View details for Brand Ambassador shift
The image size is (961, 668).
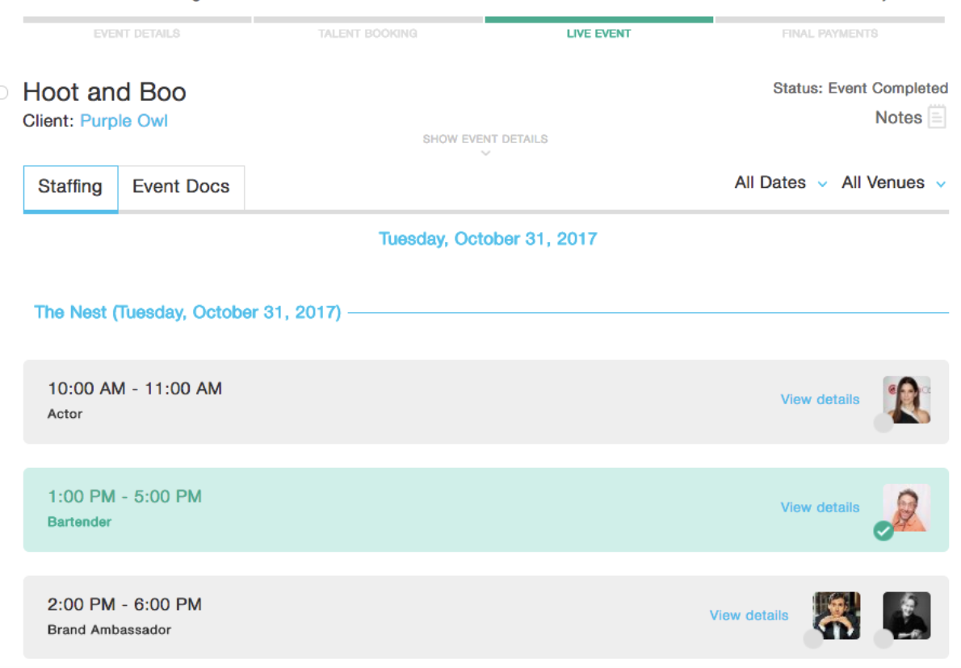749,616
